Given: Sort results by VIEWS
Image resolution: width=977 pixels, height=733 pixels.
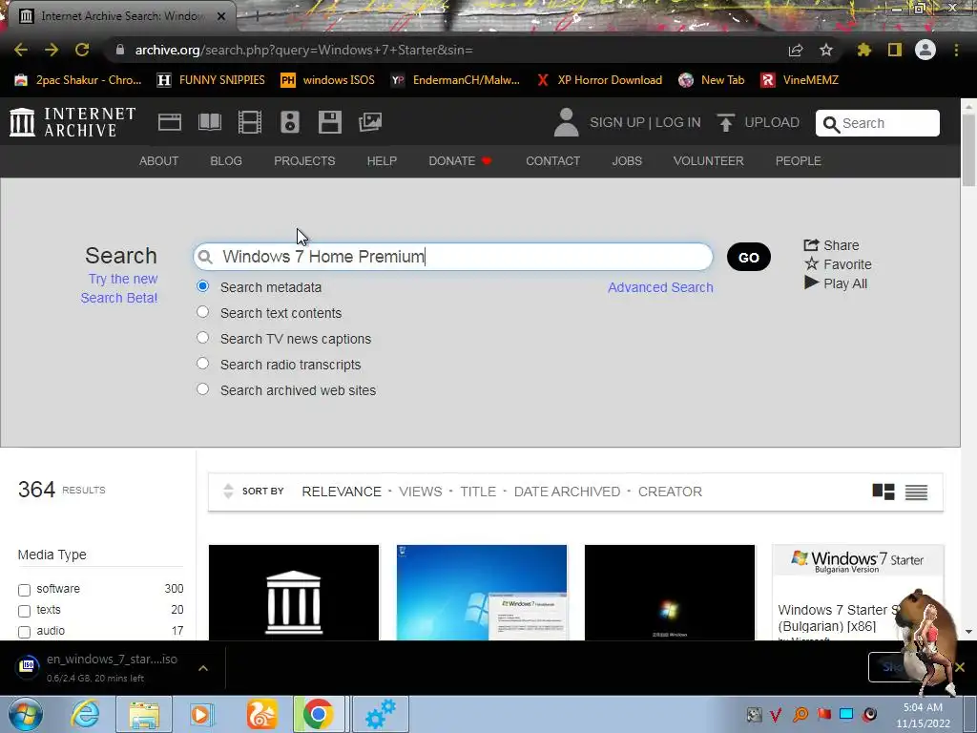Looking at the screenshot, I should point(420,492).
